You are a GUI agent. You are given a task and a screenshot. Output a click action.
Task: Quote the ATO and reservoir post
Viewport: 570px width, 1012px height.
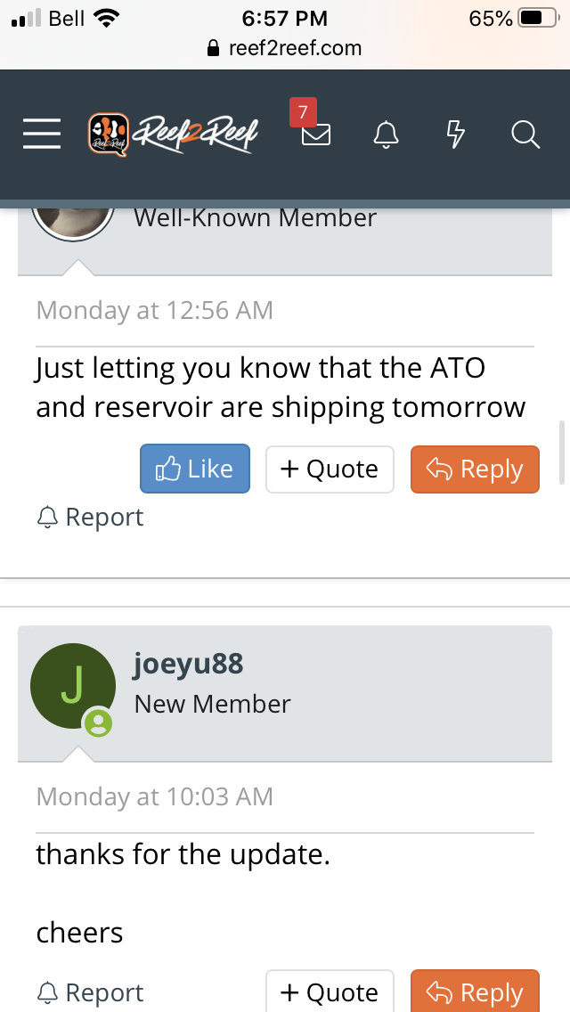point(330,469)
